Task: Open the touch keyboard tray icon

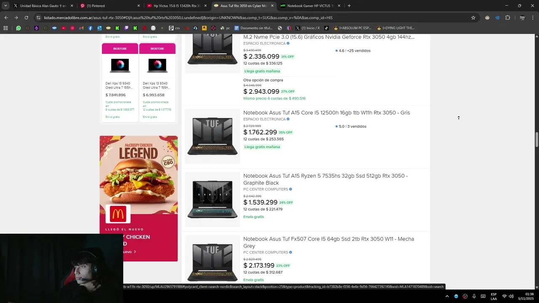Action: point(483,296)
